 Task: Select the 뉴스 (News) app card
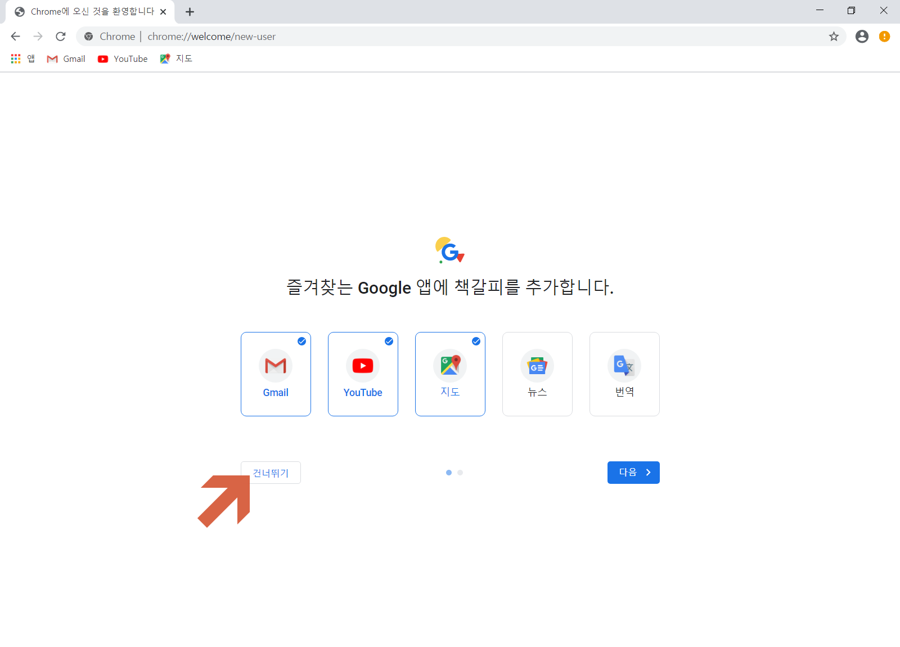537,374
